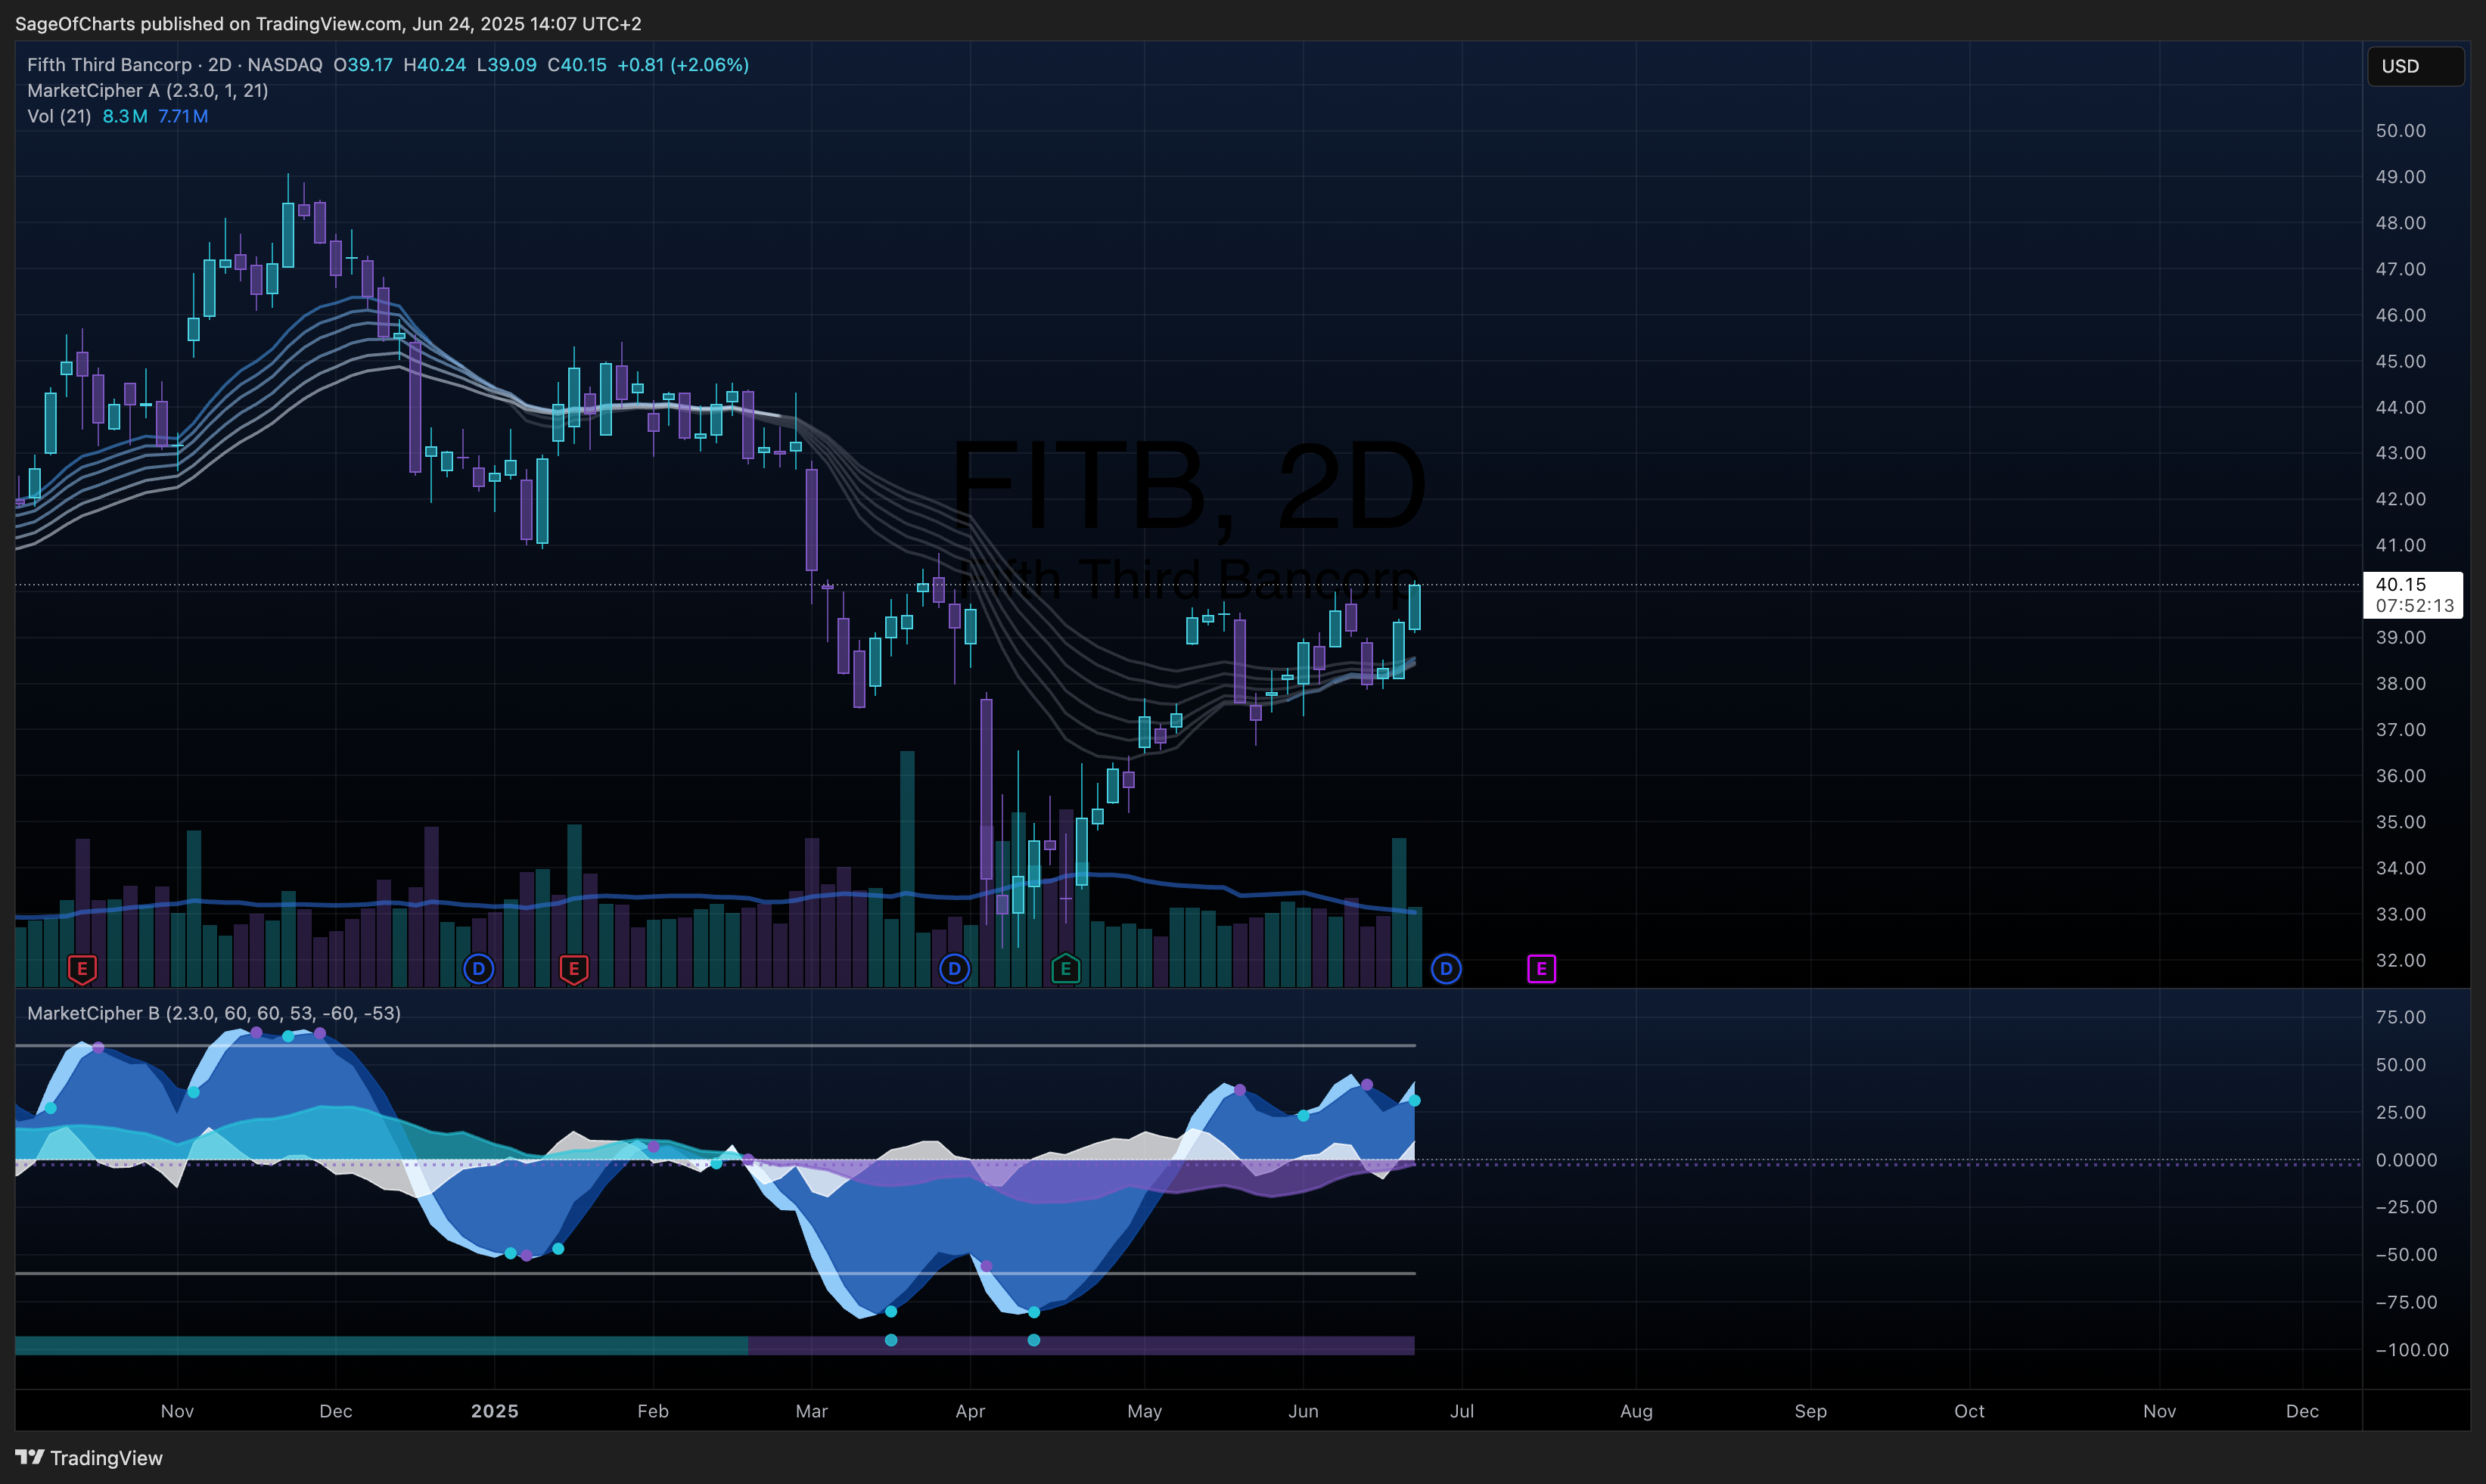Select the upcoming dividend D marker near July
Viewport: 2486px width, 1484px height.
pyautogui.click(x=1446, y=968)
